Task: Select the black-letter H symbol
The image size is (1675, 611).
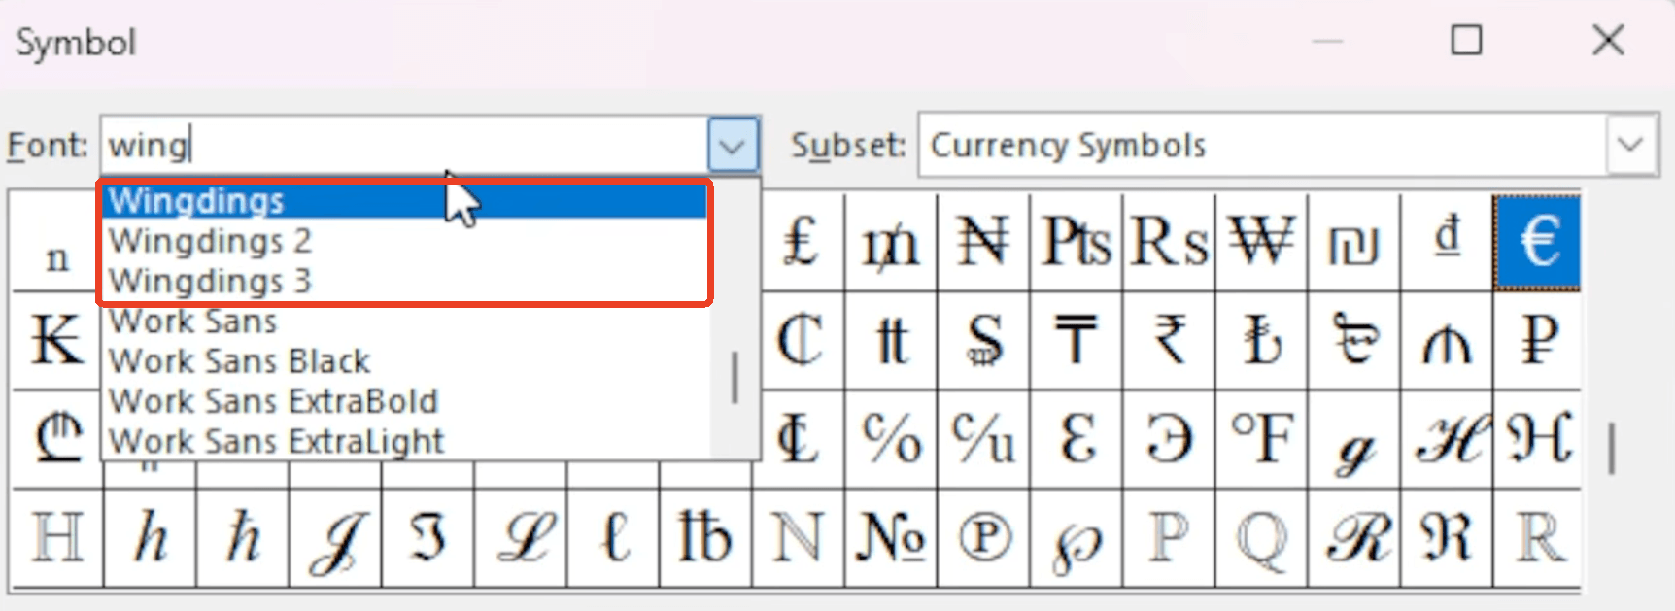Action: (1538, 440)
